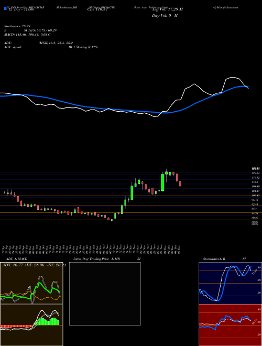
Task: Click the 'BUY Slowing @ 17%' signal text
Action: pyautogui.click(x=83, y=47)
